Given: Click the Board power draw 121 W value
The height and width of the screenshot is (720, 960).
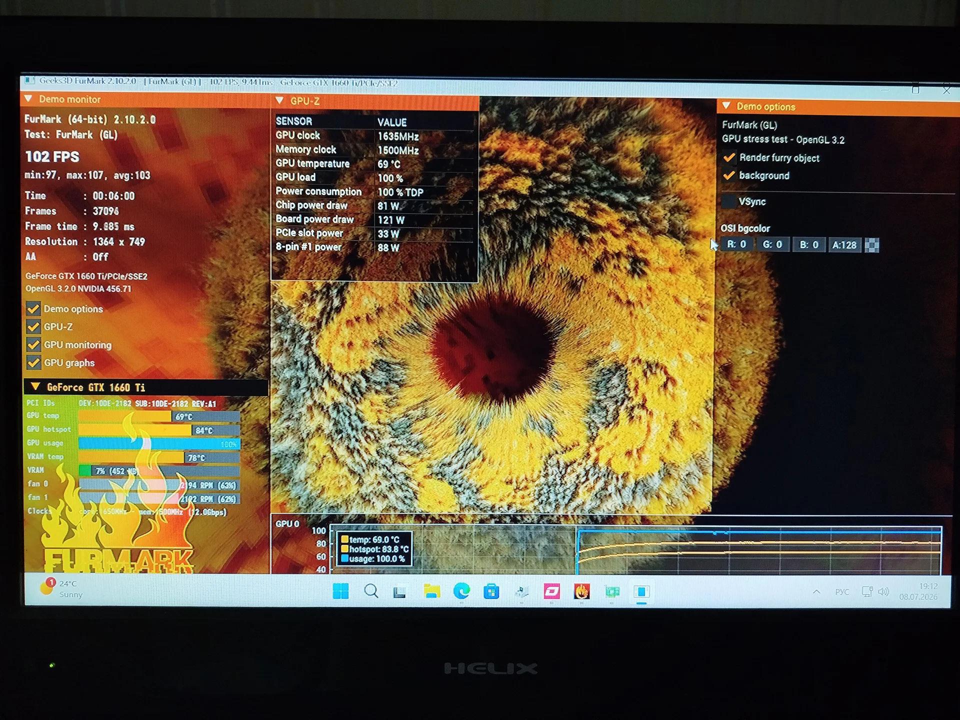Looking at the screenshot, I should 391,219.
